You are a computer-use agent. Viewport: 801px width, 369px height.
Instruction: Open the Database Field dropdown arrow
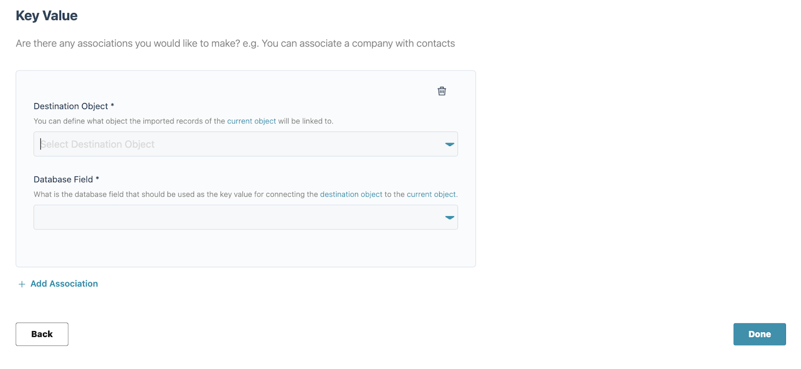point(449,217)
